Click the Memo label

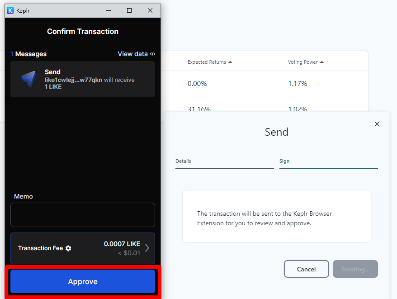(24, 196)
